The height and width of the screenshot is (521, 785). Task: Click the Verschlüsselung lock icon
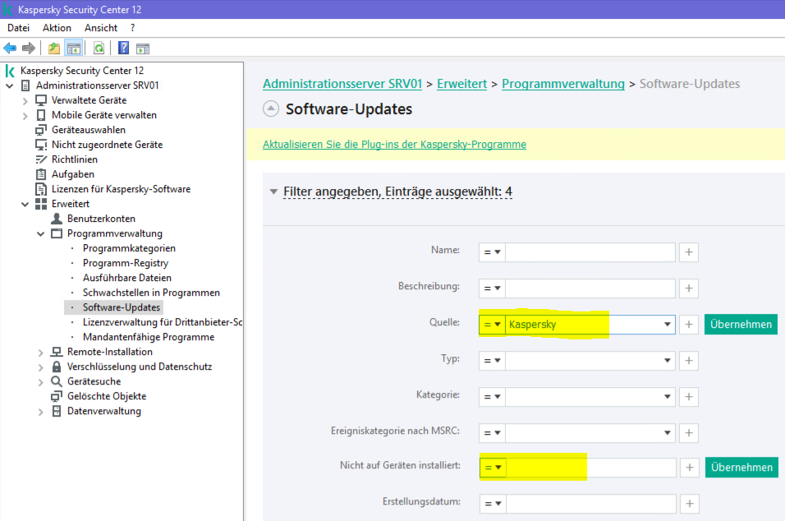click(x=57, y=367)
